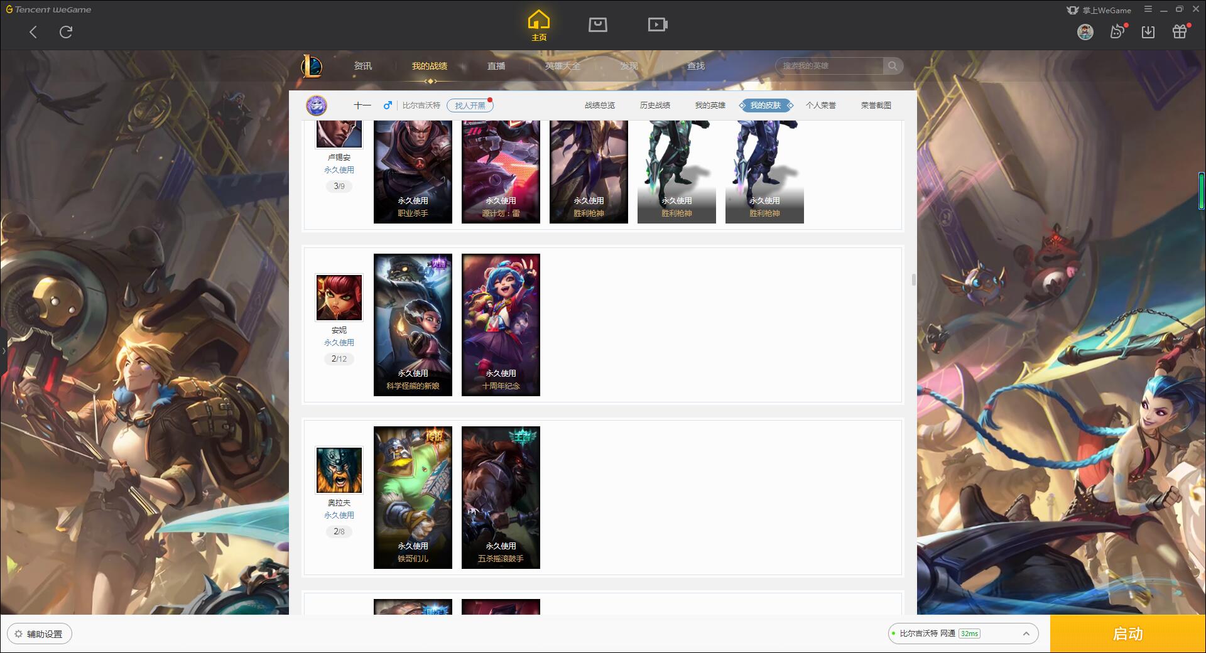This screenshot has height=653, width=1206.
Task: Open the 历史战绩 sub-tab
Action: pos(655,105)
